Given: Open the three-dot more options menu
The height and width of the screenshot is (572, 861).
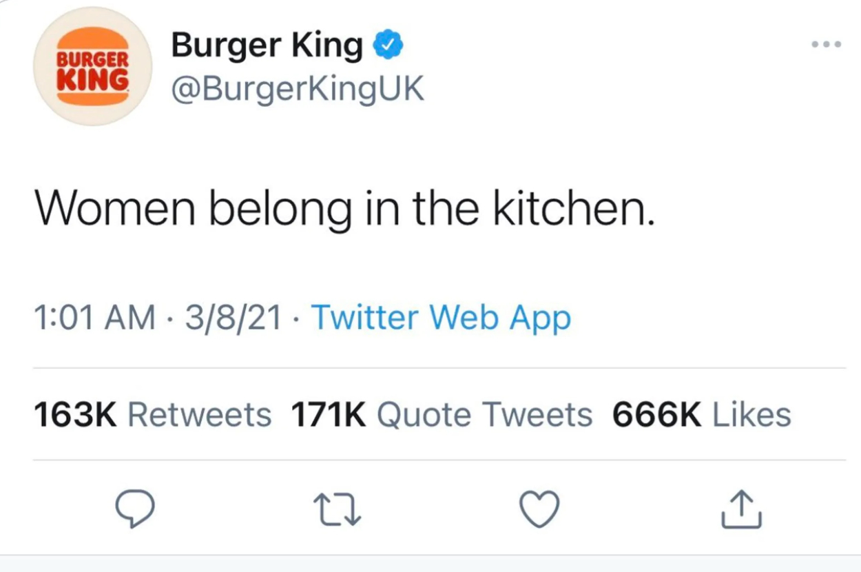Looking at the screenshot, I should tap(826, 45).
